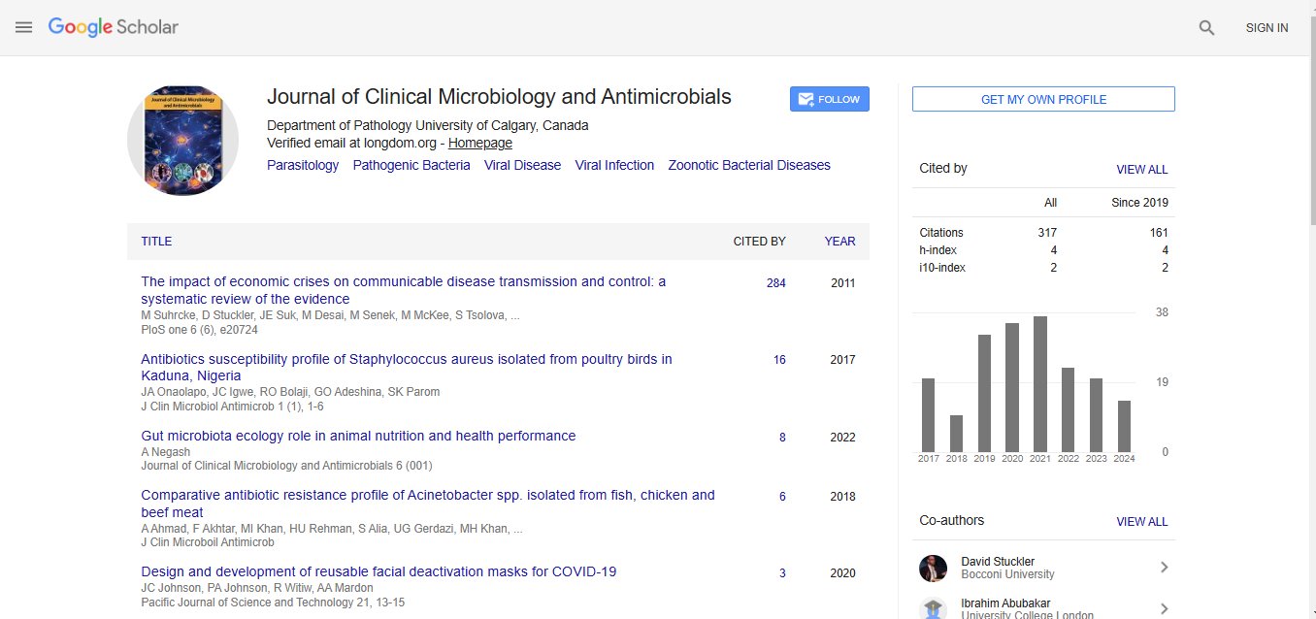The width and height of the screenshot is (1316, 619).
Task: Click the Google Scholar logo
Action: coord(114,27)
